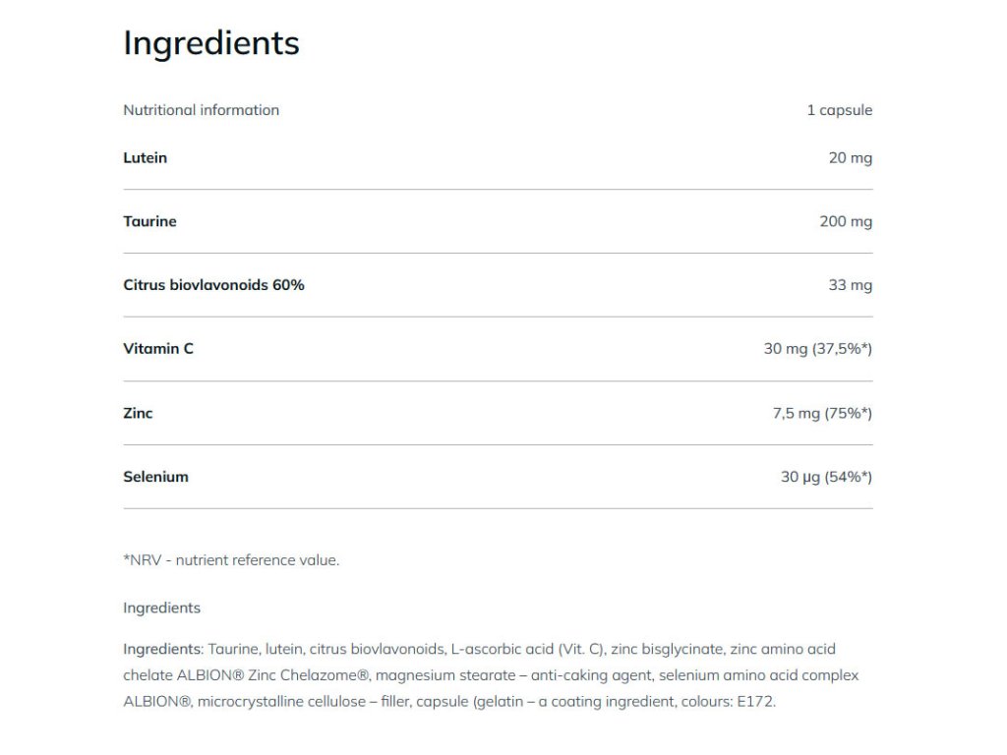
Task: Click the 30 µg (54%*) value
Action: (826, 477)
